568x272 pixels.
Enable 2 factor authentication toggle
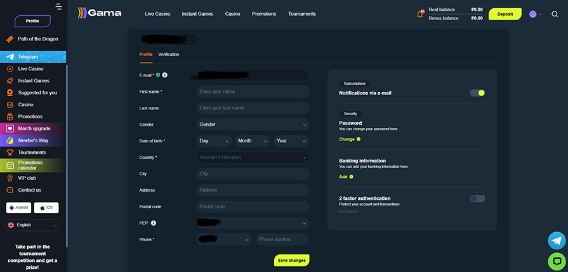(x=477, y=199)
